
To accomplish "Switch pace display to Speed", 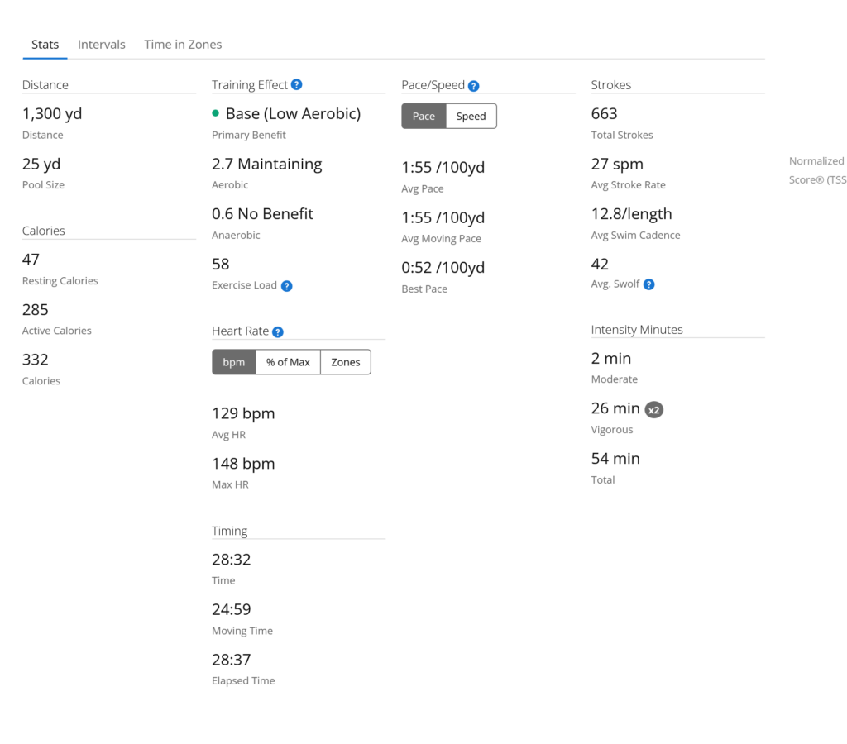I will (x=471, y=116).
